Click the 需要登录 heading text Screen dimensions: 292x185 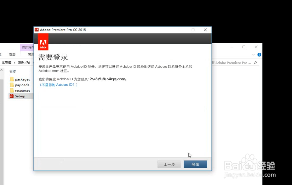pos(53,57)
